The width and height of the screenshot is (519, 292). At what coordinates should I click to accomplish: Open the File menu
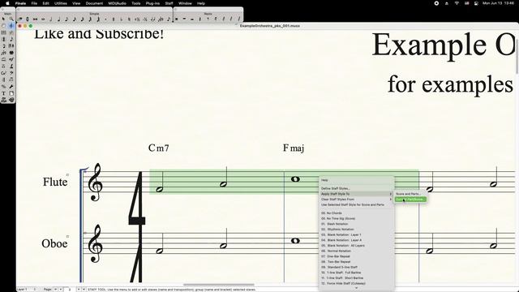[x=34, y=3]
